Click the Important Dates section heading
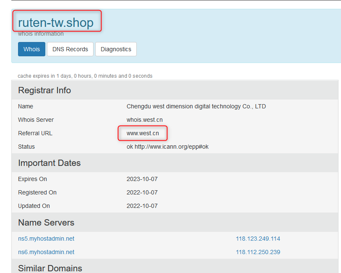This screenshot has width=341, height=273. point(49,163)
